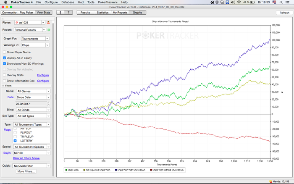
Task: Switch to the Results tab
Action: click(85, 13)
